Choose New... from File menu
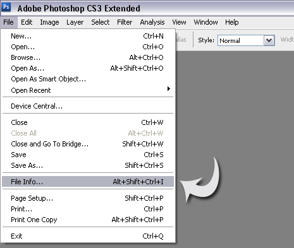The width and height of the screenshot is (294, 248). point(88,36)
